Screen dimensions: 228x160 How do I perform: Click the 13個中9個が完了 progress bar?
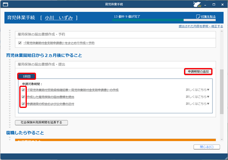coord(164,20)
